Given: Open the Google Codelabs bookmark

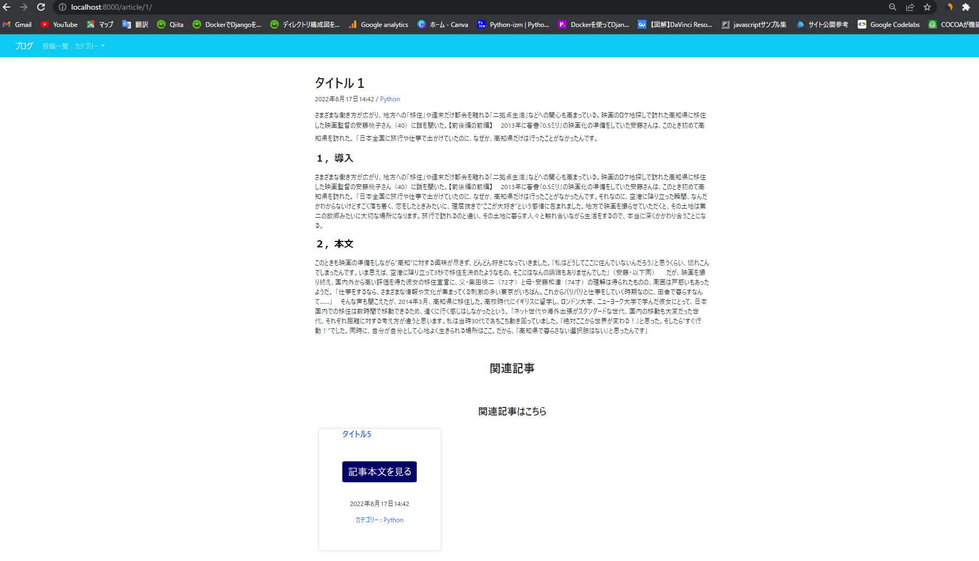Looking at the screenshot, I should [x=889, y=24].
